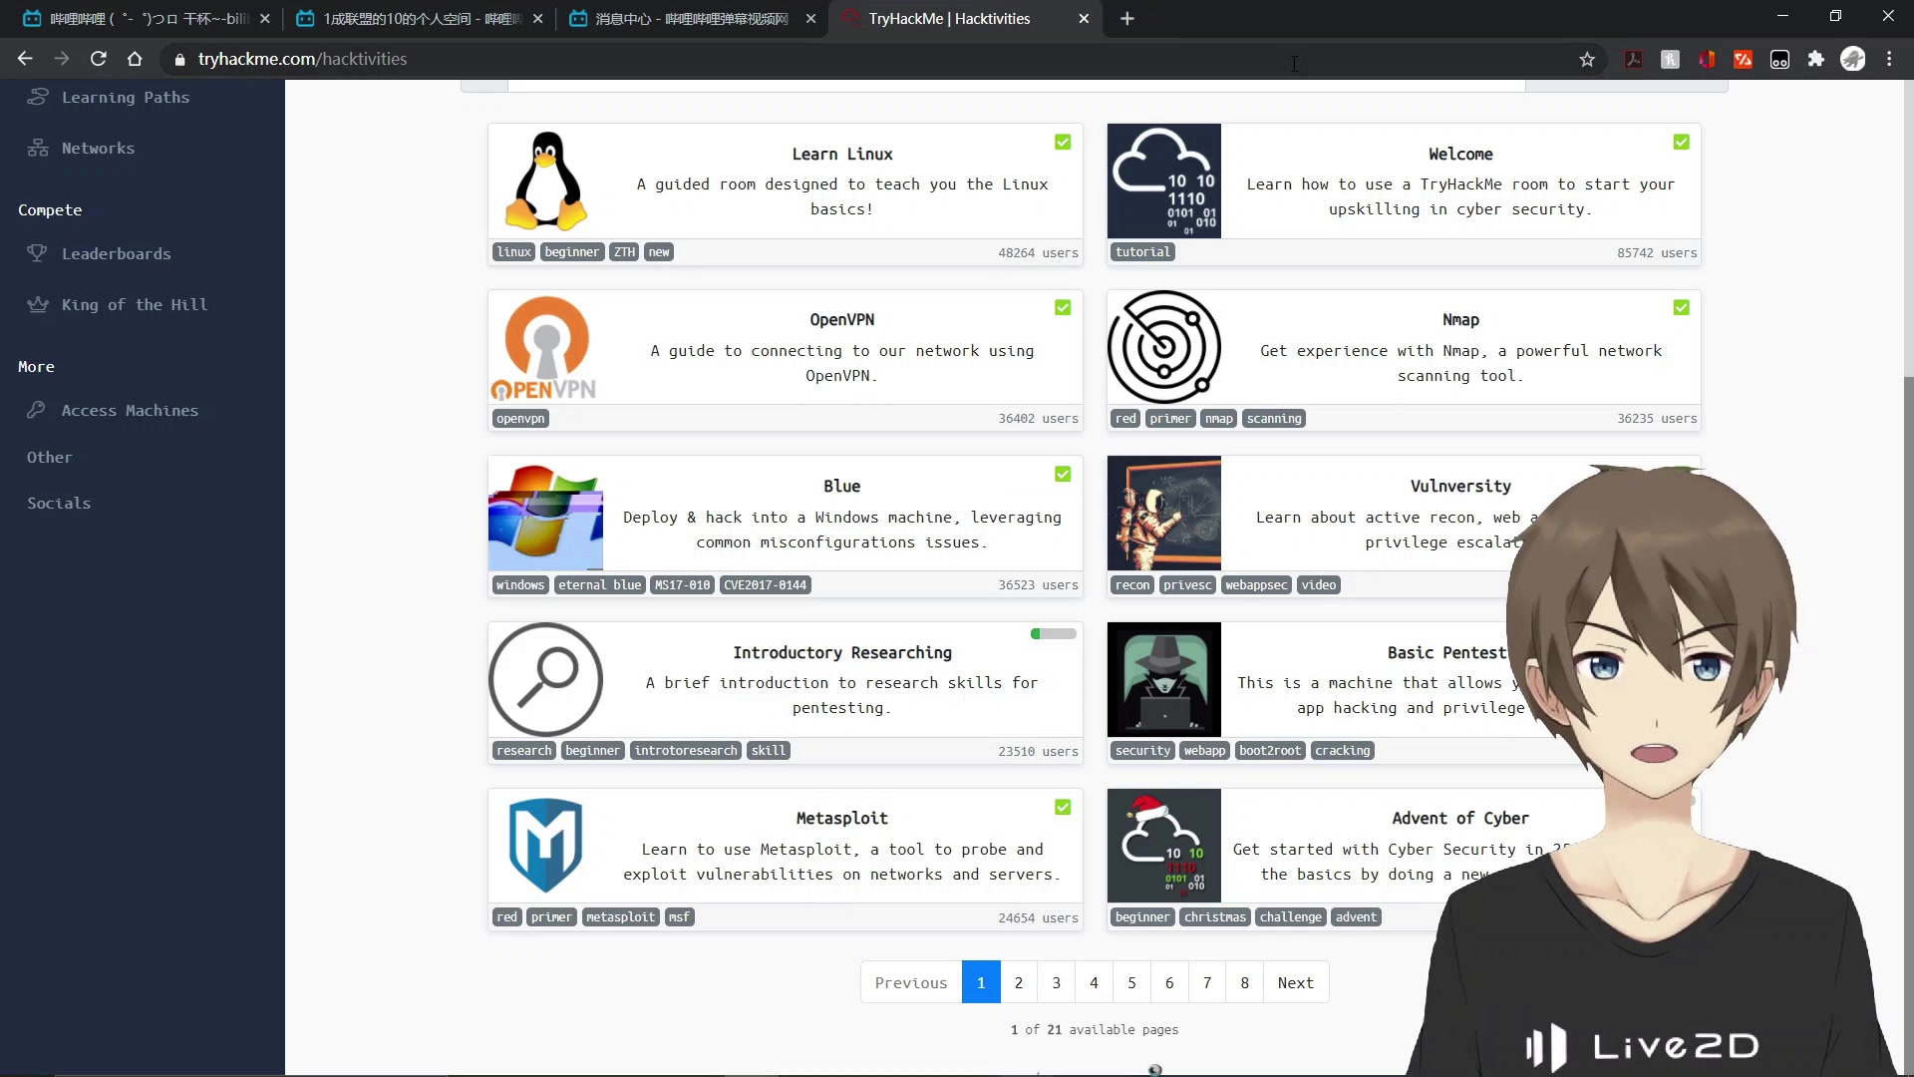Click the CVE2017-0144 tag
Viewport: 1914px width, 1077px height.
coord(766,585)
